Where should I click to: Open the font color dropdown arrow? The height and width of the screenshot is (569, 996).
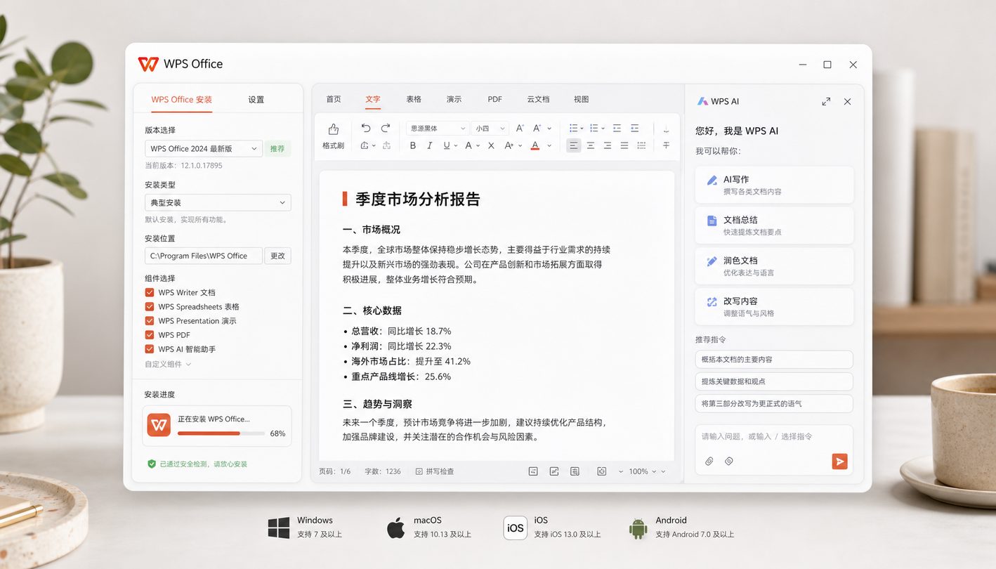pos(549,146)
